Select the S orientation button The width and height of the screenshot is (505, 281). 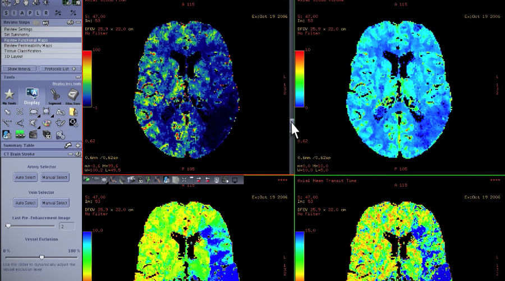(6, 13)
